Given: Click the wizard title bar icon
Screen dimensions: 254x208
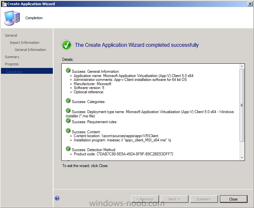Looking at the screenshot, I should click(x=4, y=4).
